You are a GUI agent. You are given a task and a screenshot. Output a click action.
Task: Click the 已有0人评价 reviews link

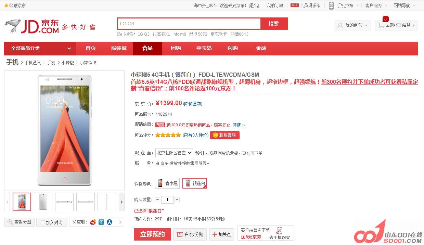coord(196,135)
